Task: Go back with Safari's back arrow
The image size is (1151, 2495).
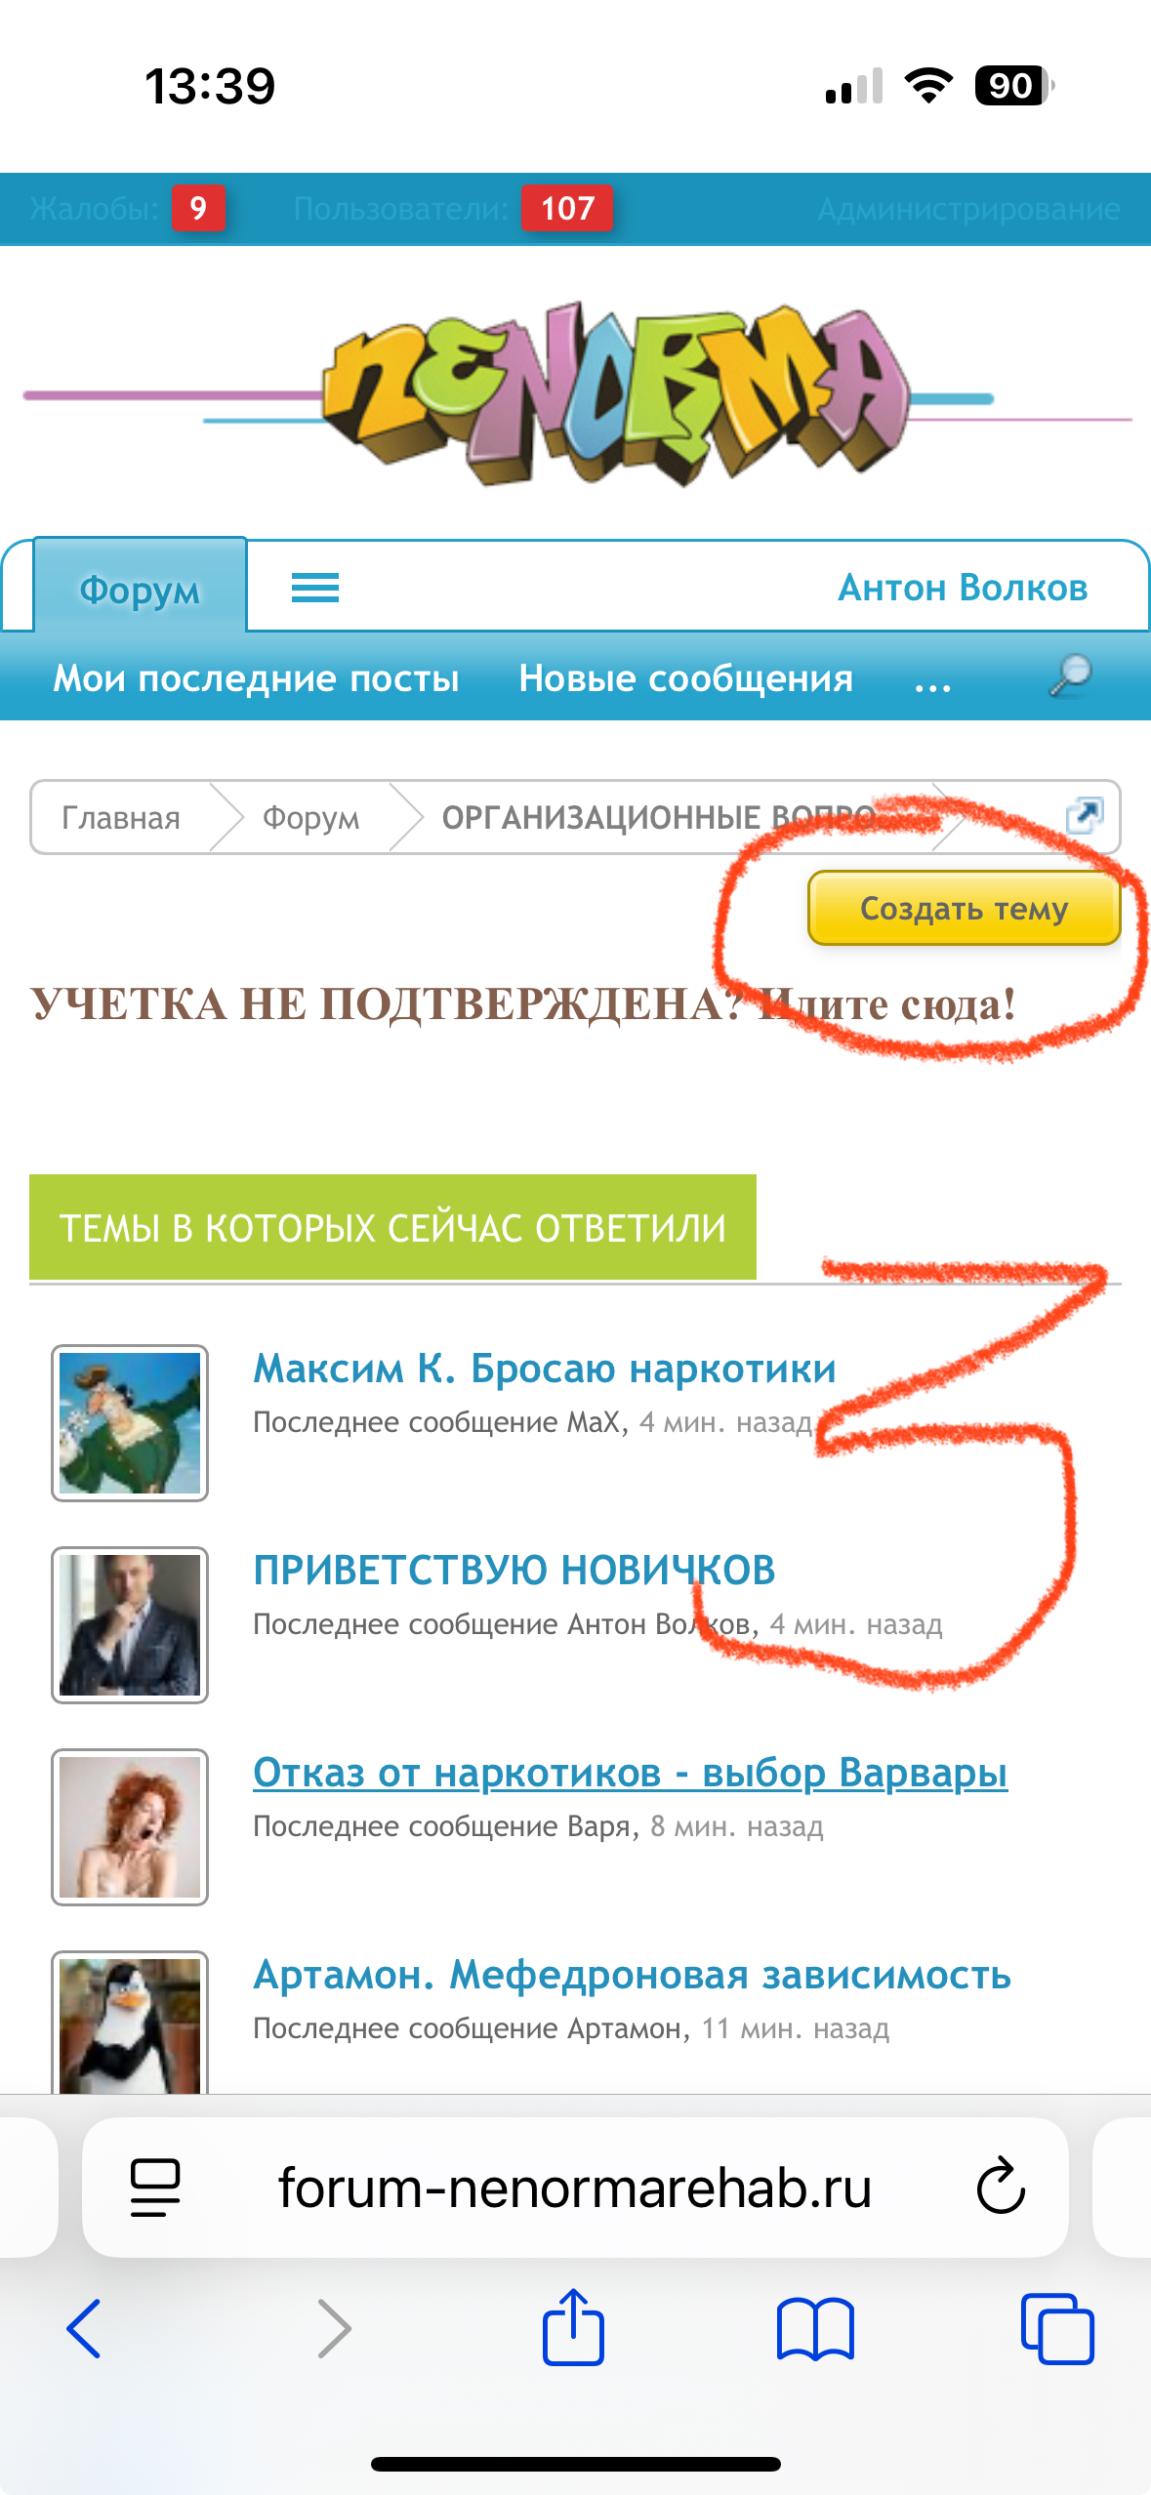Action: [84, 2329]
